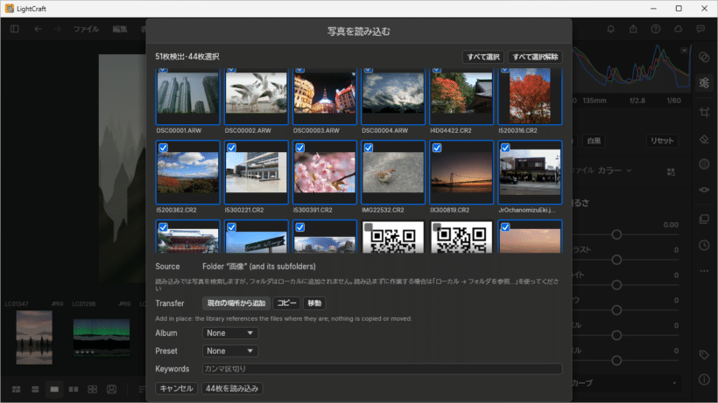Click the share export icon in top bar
The image size is (718, 403).
pyautogui.click(x=633, y=29)
